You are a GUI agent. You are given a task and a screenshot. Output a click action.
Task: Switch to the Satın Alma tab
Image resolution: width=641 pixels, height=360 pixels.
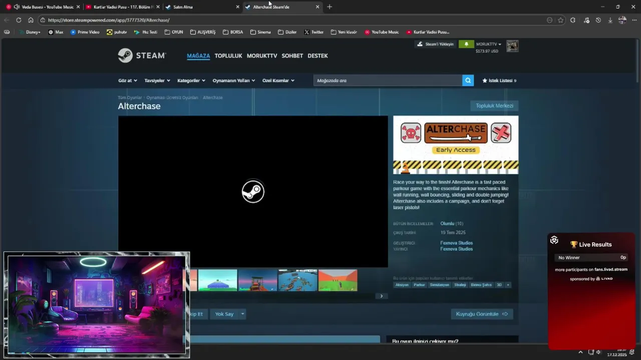click(202, 7)
